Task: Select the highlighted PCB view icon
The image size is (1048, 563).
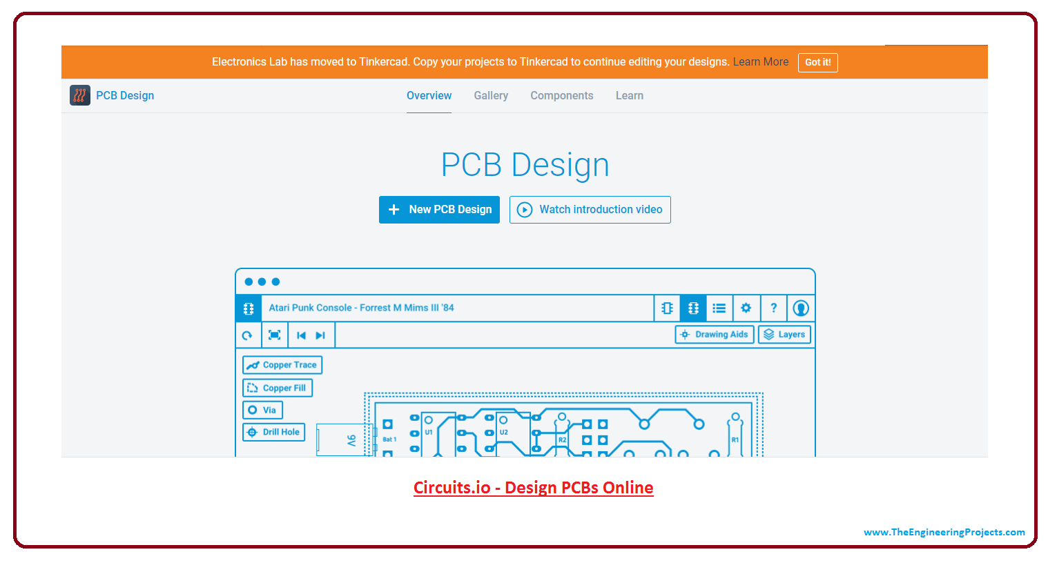Action: point(693,308)
